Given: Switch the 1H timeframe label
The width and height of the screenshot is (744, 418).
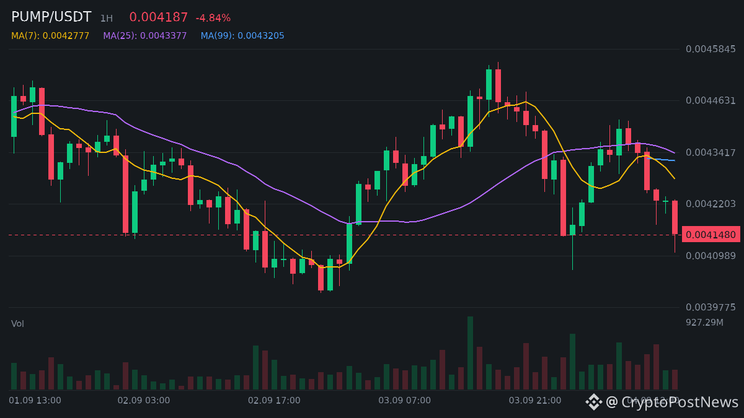Looking at the screenshot, I should 107,19.
